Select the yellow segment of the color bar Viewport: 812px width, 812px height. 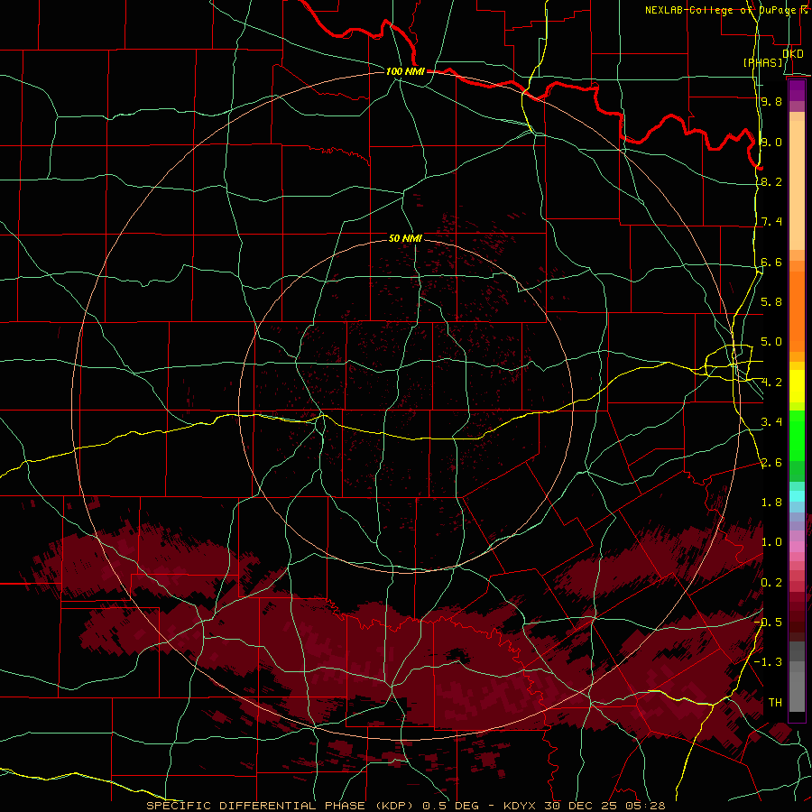pyautogui.click(x=797, y=386)
